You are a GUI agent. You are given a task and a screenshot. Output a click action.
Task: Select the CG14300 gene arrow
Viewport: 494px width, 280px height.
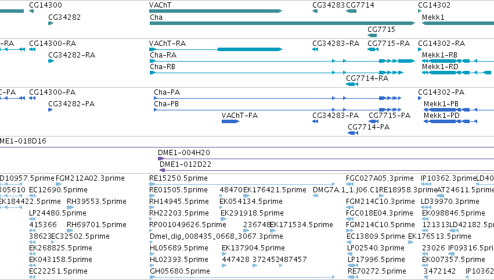point(31,11)
